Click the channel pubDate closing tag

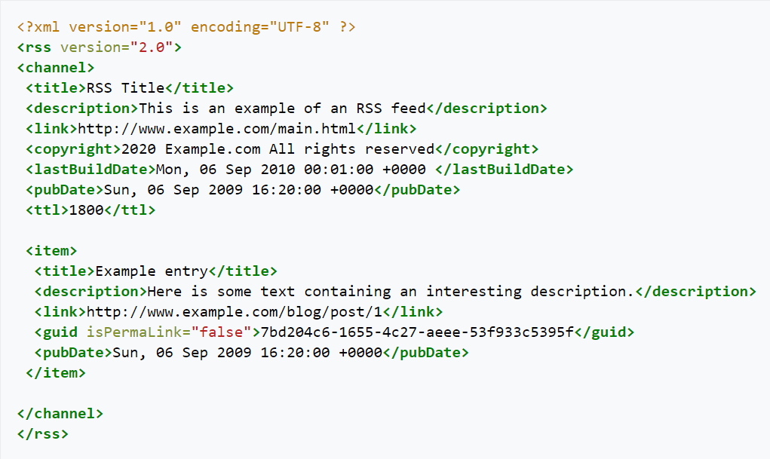click(417, 190)
